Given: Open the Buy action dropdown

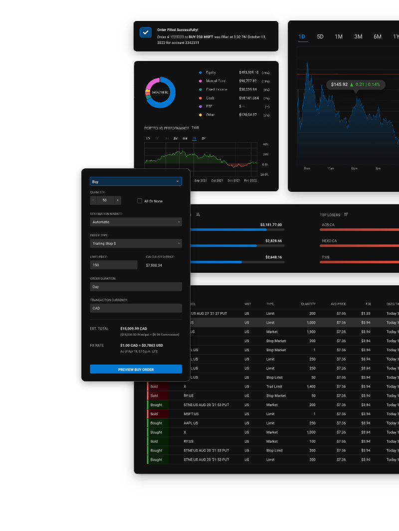Looking at the screenshot, I should click(136, 182).
